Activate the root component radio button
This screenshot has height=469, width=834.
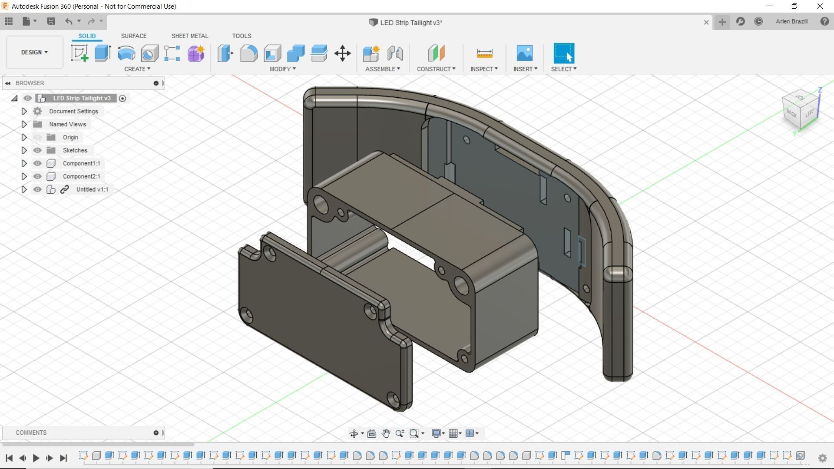[122, 99]
